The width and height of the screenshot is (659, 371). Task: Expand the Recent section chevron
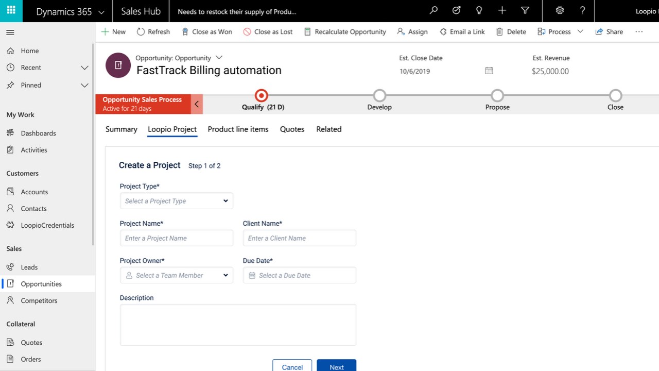pos(84,68)
